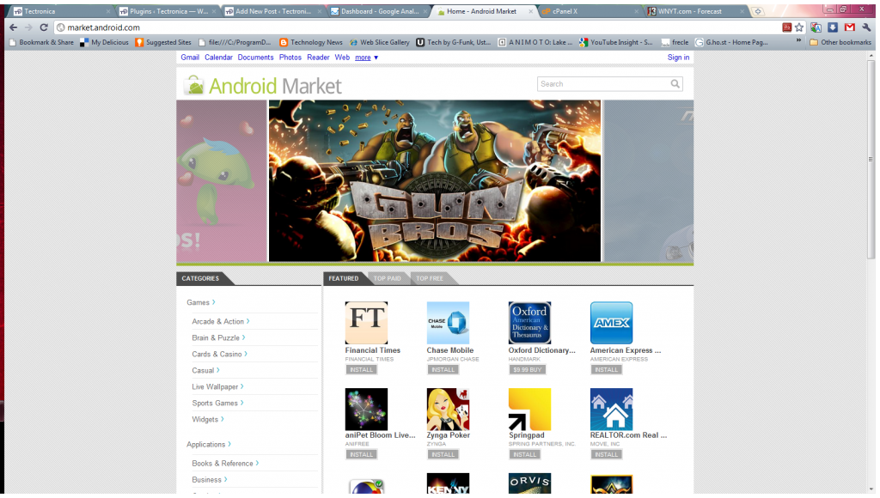Bookmark this page with the star icon

799,27
